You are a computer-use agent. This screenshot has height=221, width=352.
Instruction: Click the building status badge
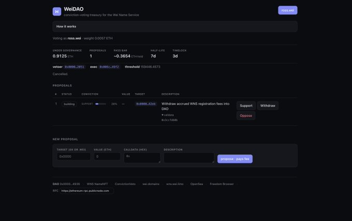(x=69, y=104)
